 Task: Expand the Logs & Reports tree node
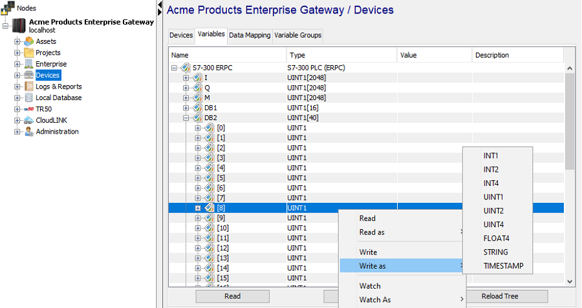(x=17, y=87)
